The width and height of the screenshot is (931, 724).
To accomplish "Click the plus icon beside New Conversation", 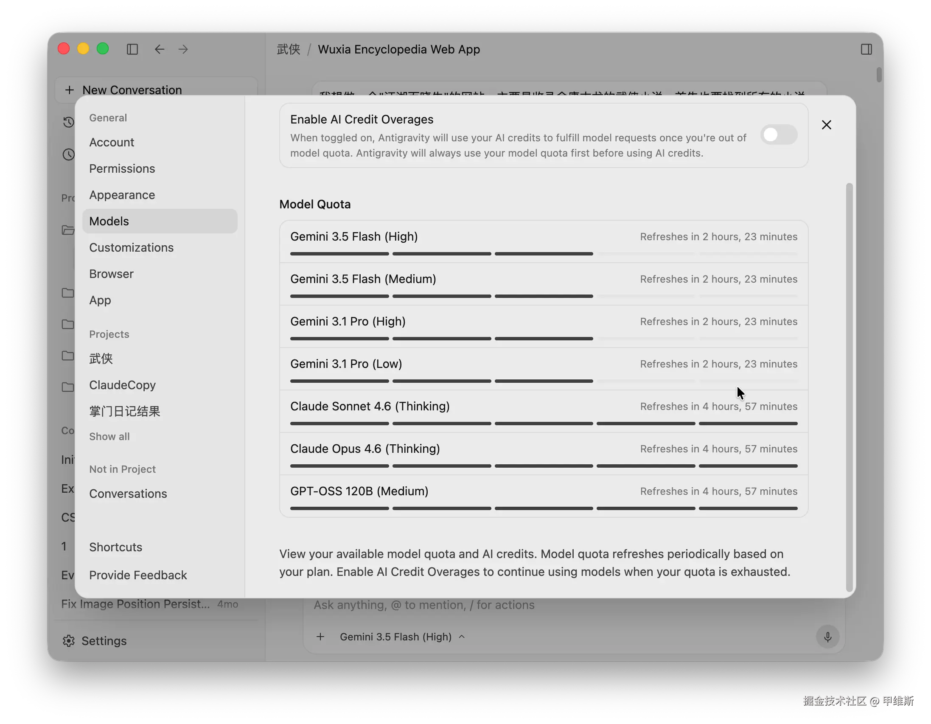I will [70, 90].
